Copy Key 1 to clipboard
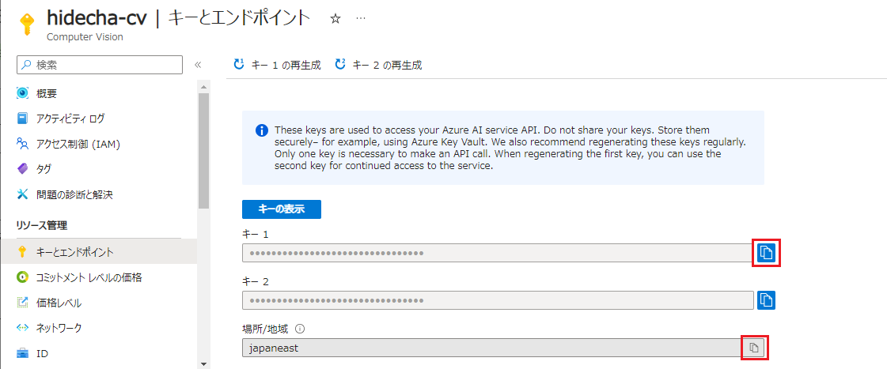The height and width of the screenshot is (369, 887). pos(766,253)
